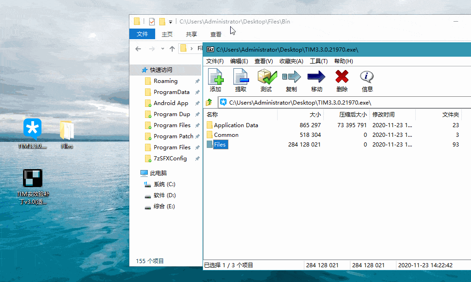Open the customize quick access toolbar dropdown

tap(171, 22)
